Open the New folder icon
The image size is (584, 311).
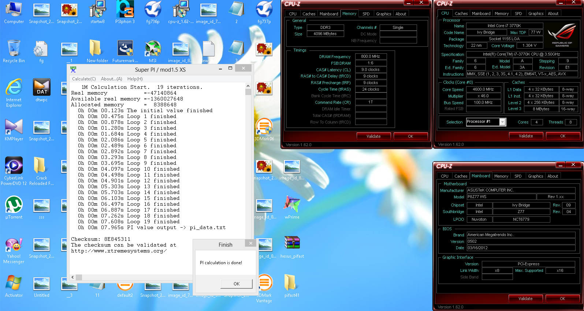[x=97, y=52]
